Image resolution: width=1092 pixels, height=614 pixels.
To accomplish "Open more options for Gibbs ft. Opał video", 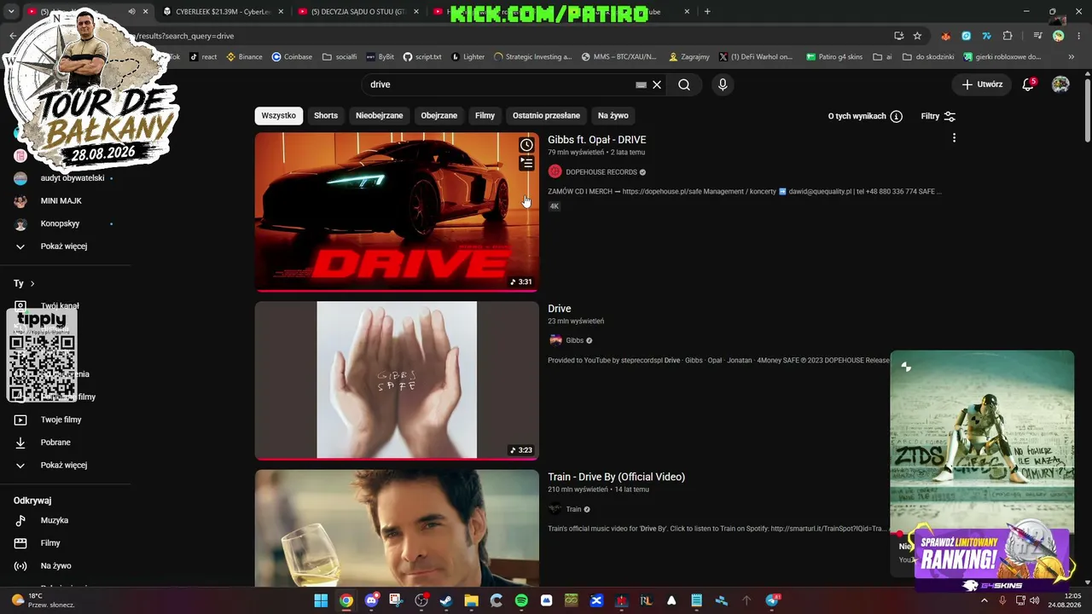I will point(954,138).
